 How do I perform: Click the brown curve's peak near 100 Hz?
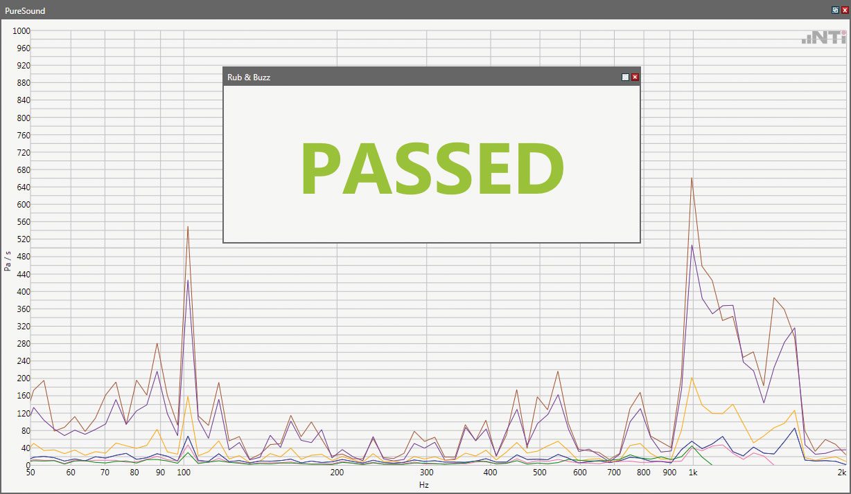[188, 228]
